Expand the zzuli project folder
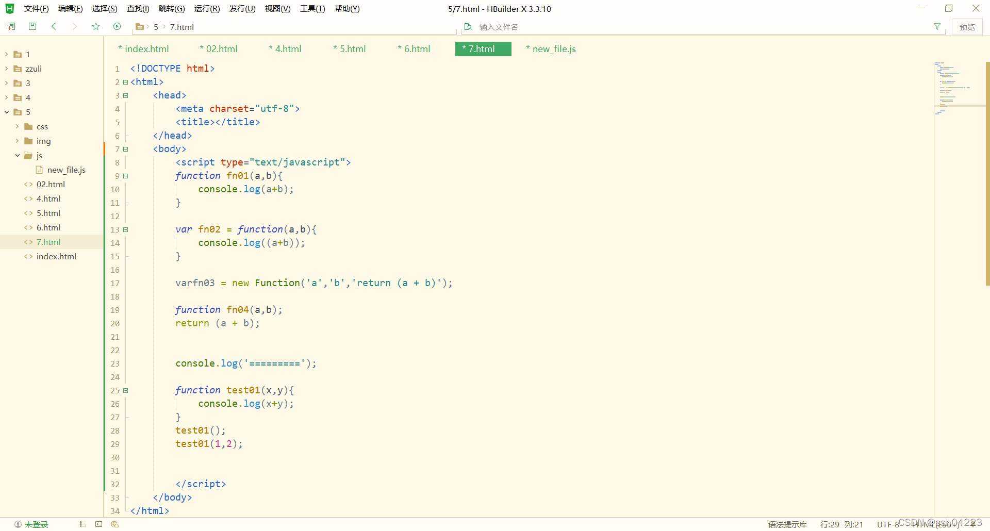This screenshot has height=531, width=990. (6, 69)
